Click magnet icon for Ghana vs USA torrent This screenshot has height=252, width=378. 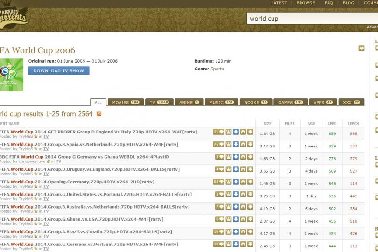243,219
